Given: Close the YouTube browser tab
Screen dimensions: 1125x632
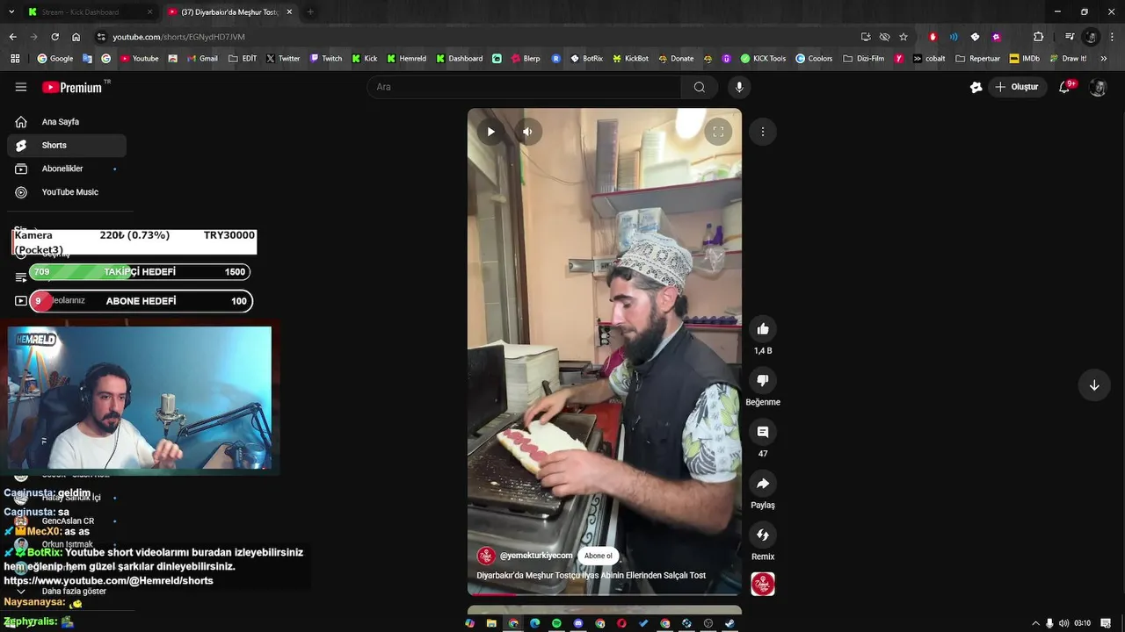Looking at the screenshot, I should [289, 12].
